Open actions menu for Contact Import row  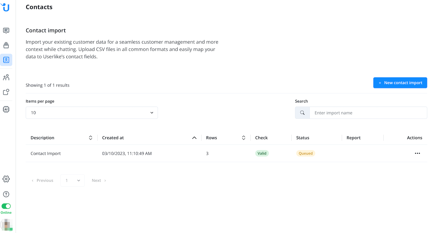(417, 153)
